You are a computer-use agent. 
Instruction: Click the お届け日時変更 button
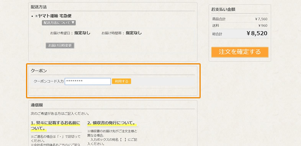[x=60, y=45]
